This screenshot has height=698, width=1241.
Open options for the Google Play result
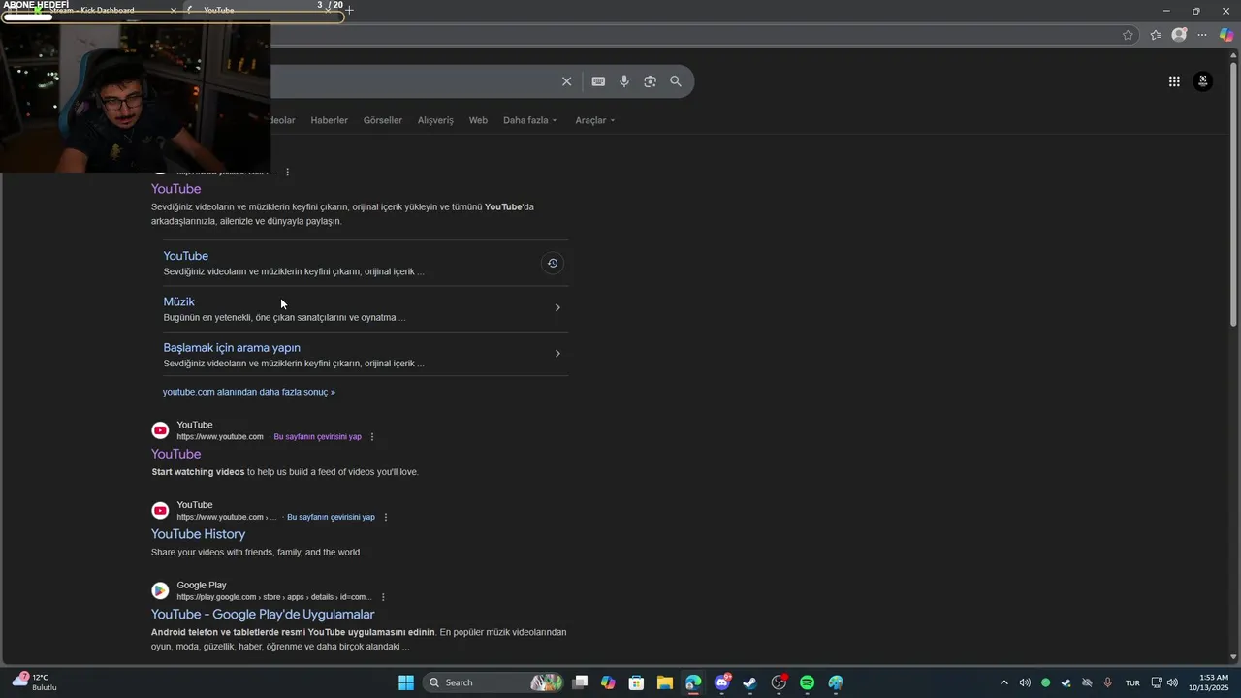383,597
